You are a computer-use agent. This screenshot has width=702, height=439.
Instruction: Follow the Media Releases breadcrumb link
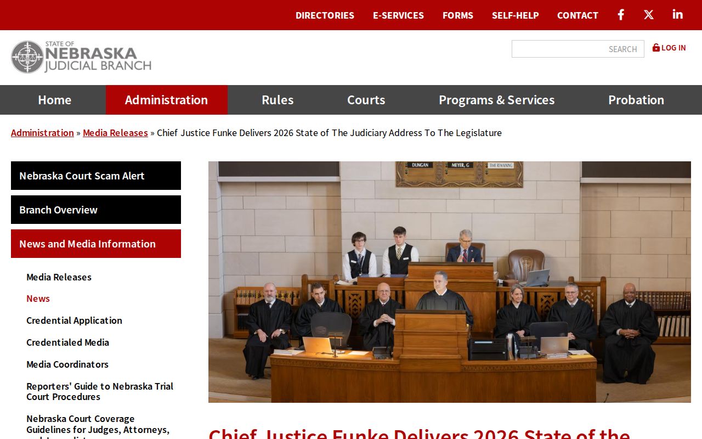click(x=115, y=133)
